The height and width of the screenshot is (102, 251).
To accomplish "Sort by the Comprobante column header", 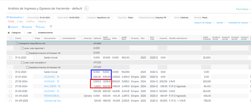I will pos(69,38).
